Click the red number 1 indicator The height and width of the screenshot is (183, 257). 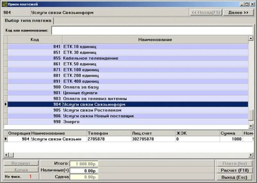(31, 177)
